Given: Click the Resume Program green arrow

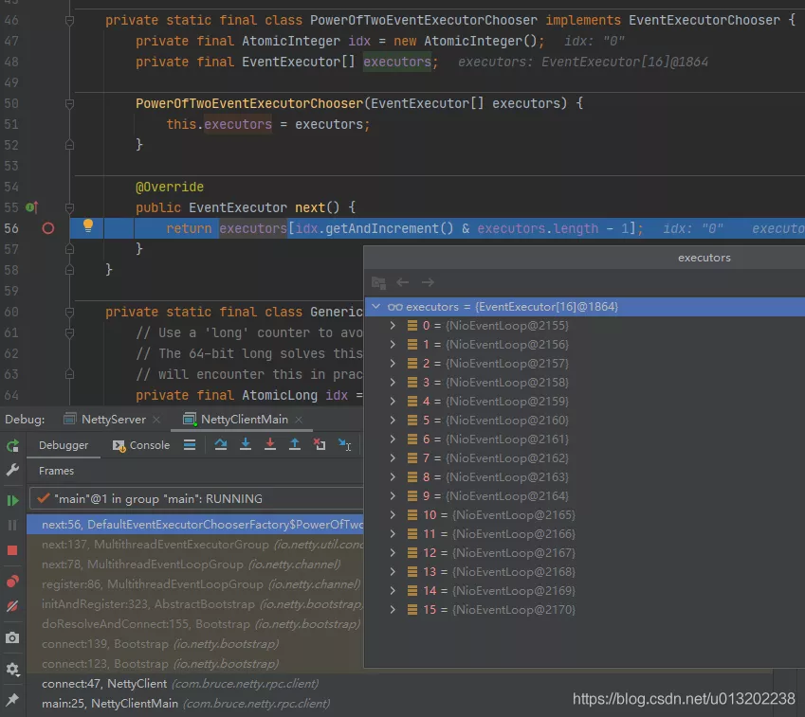Looking at the screenshot, I should (12, 499).
